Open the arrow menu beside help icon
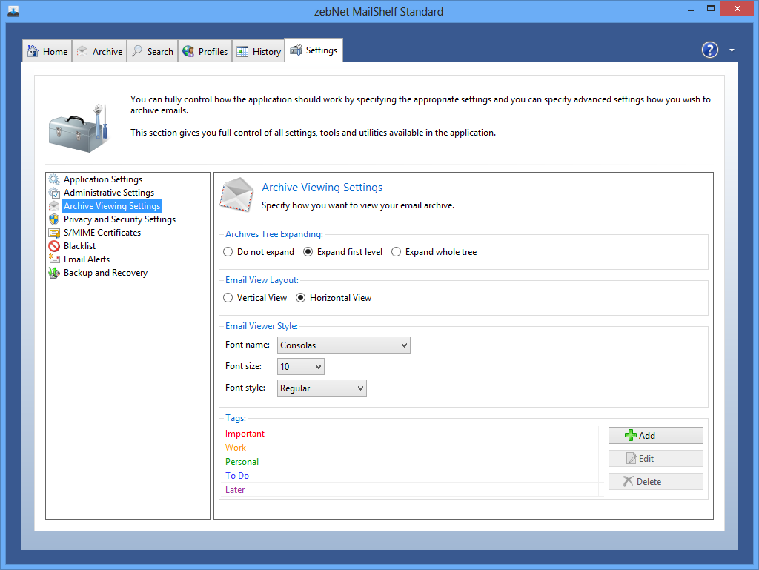The width and height of the screenshot is (759, 570). pyautogui.click(x=732, y=50)
